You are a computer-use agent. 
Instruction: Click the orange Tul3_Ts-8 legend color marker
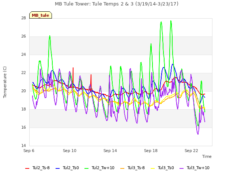click(x=122, y=168)
